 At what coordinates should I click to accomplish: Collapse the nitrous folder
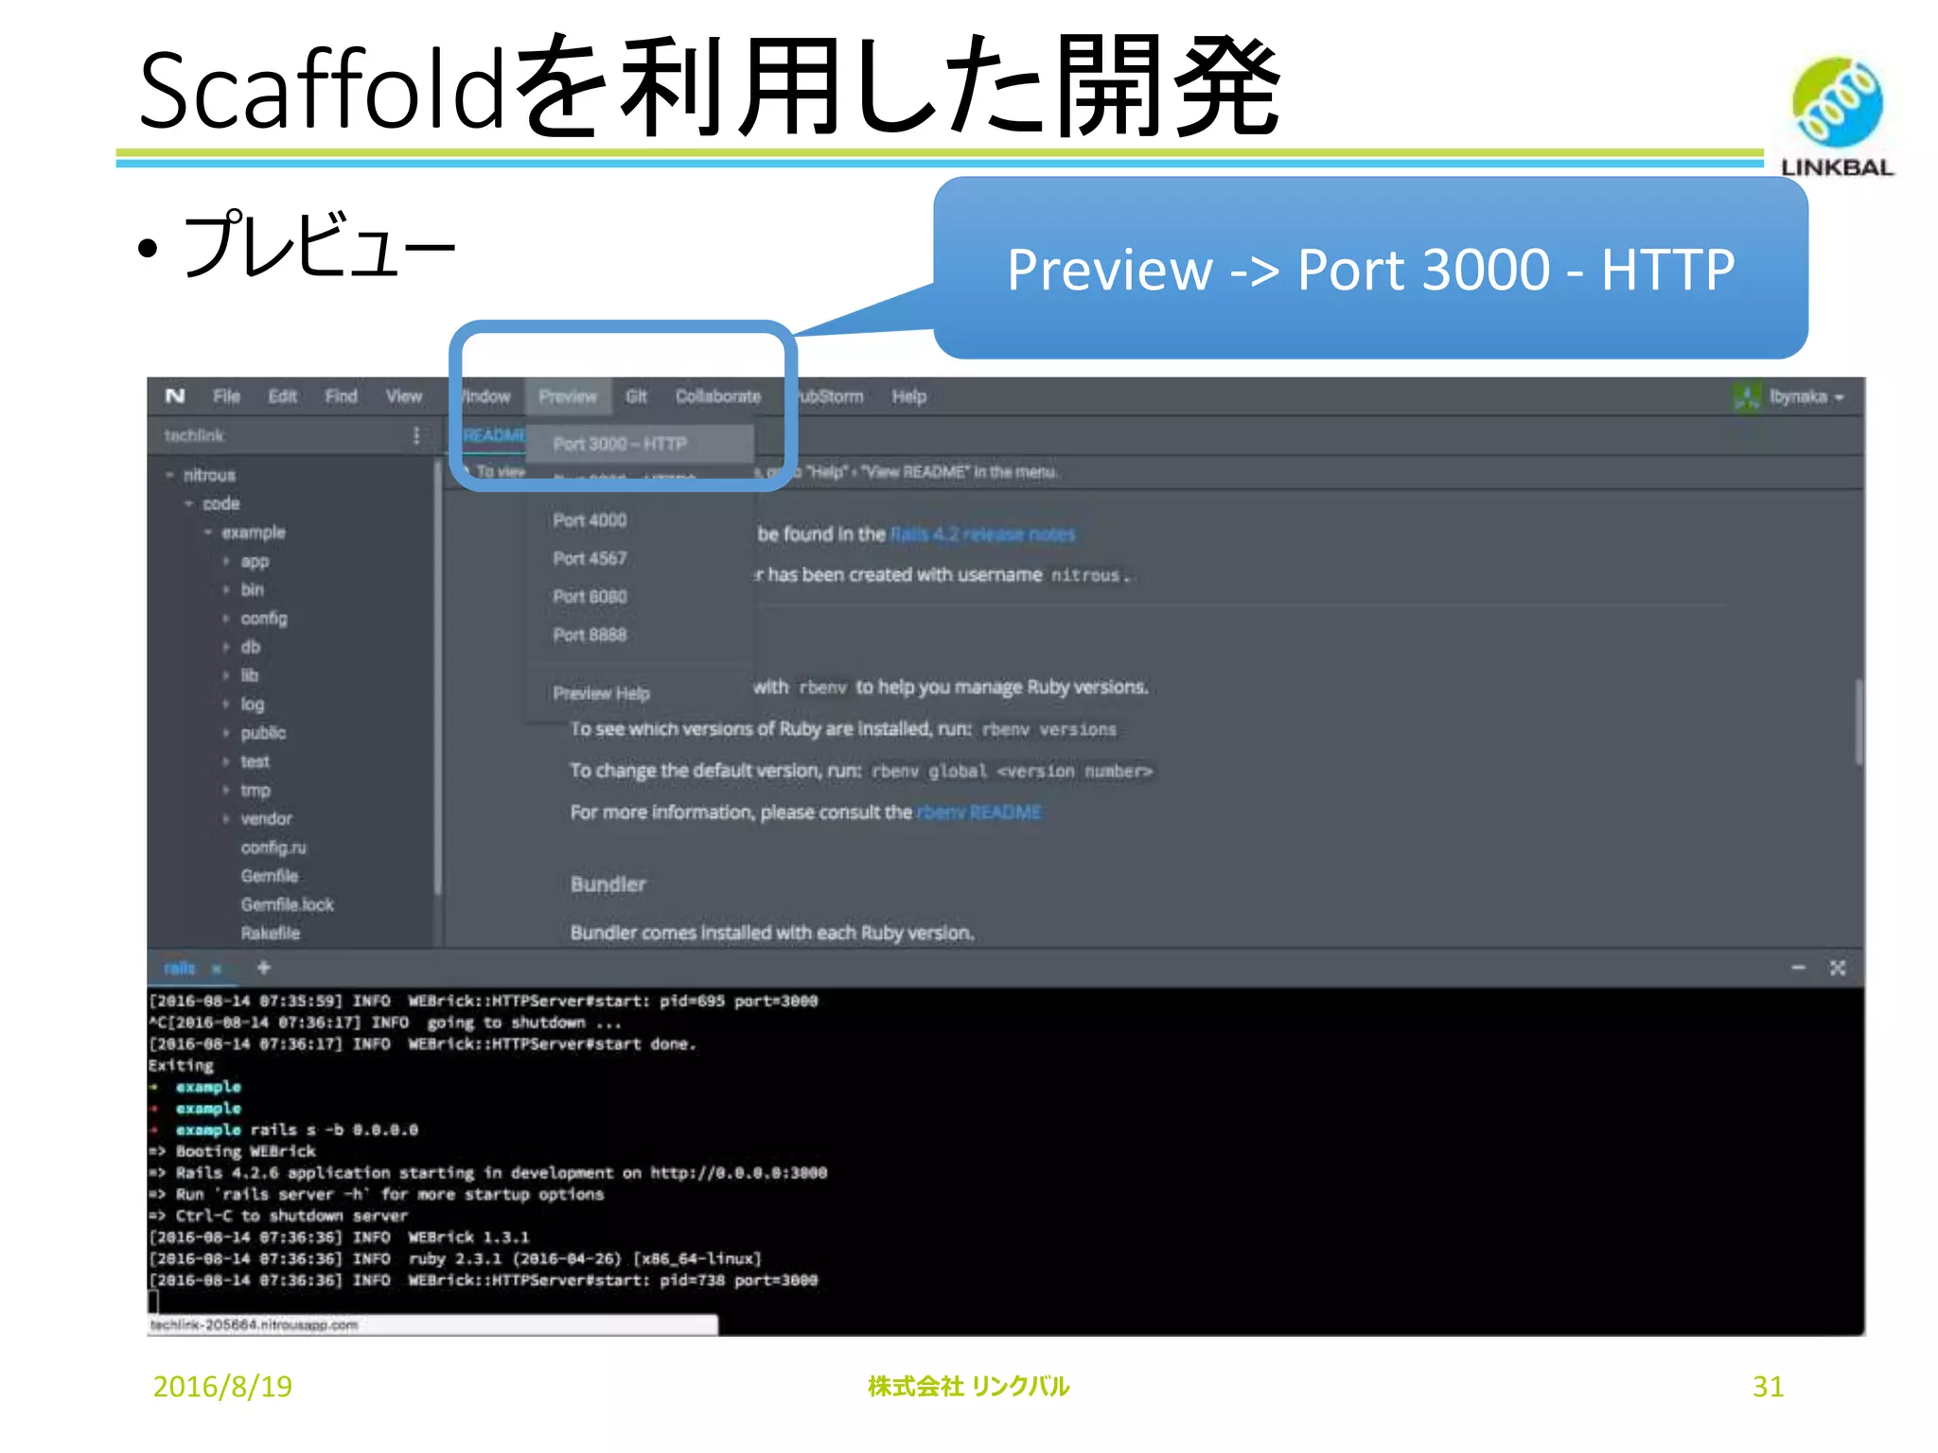tap(169, 475)
